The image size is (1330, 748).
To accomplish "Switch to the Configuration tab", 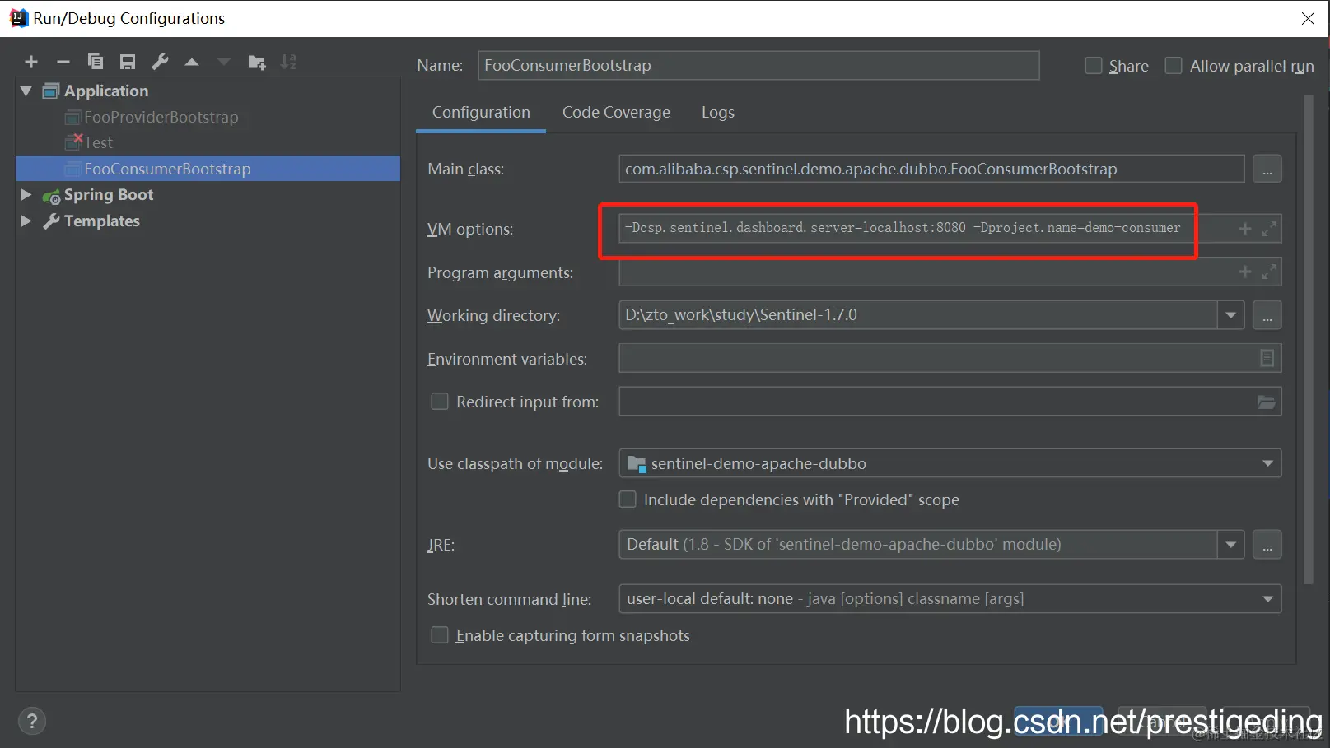I will [481, 113].
